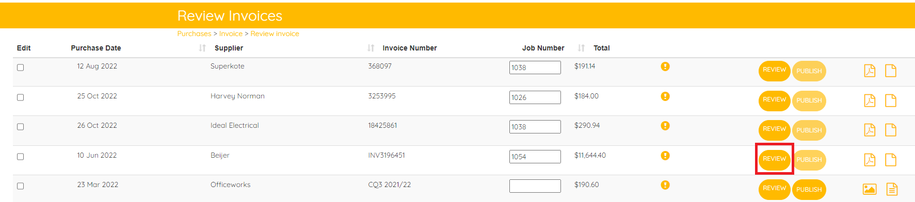Click the warning icon next to the $191.14 total
The image size is (915, 202).
tap(665, 66)
